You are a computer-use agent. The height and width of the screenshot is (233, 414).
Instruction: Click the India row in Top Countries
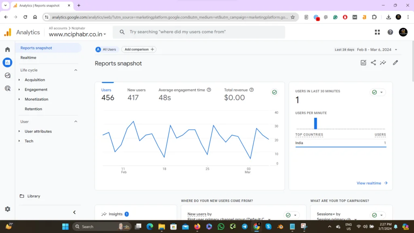click(x=340, y=143)
